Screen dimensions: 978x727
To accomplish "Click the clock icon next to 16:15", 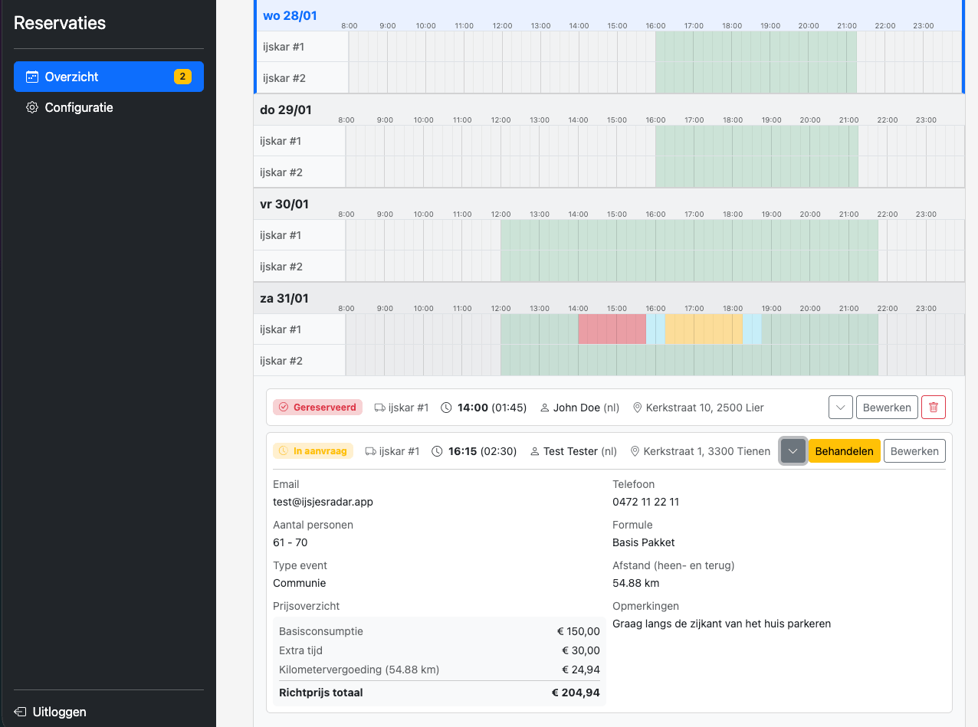I will coord(438,451).
